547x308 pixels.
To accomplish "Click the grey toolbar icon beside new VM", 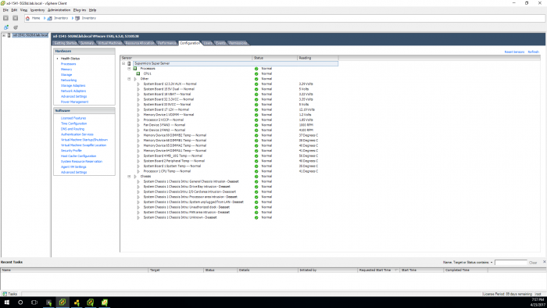I will pos(16,27).
